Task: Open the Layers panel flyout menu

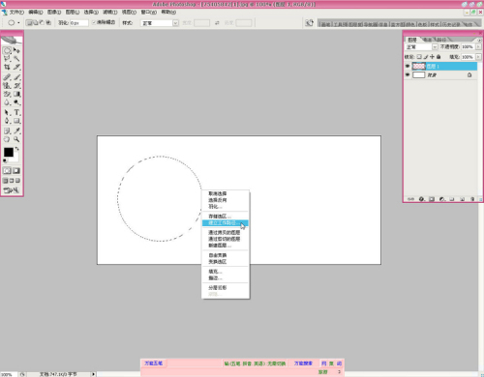Action: 479,40
